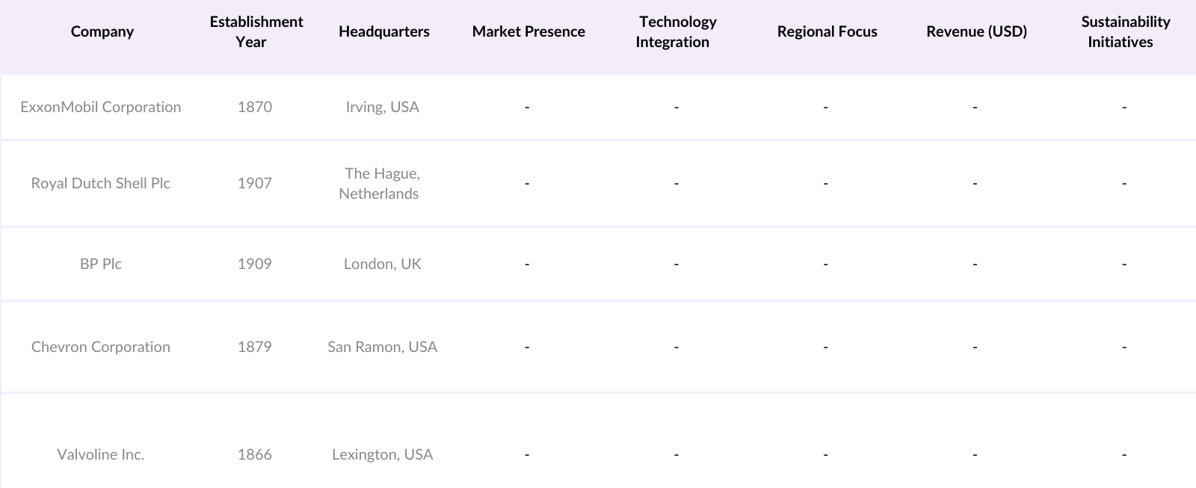
Task: Select the Headquarters column header
Action: (383, 31)
